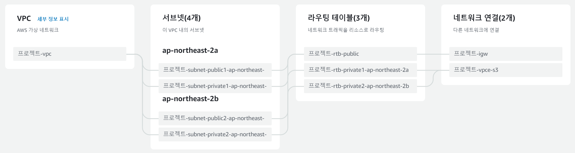Click 네트워크 트래픽을 리소스로 라우팅 description
The image size is (575, 153).
(346, 30)
